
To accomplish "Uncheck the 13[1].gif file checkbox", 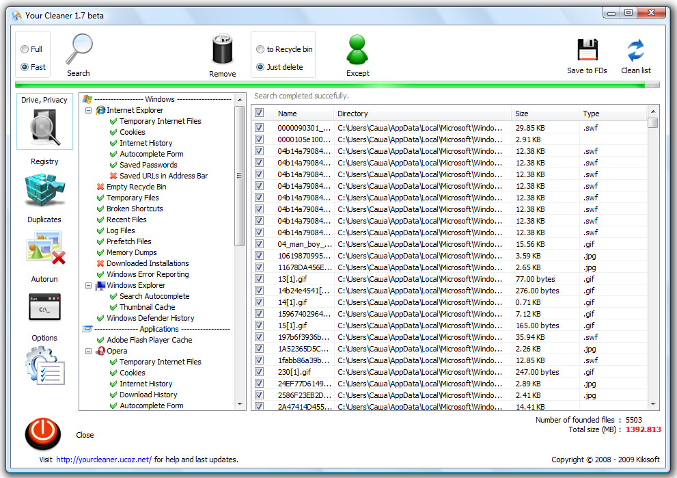I will click(x=259, y=279).
